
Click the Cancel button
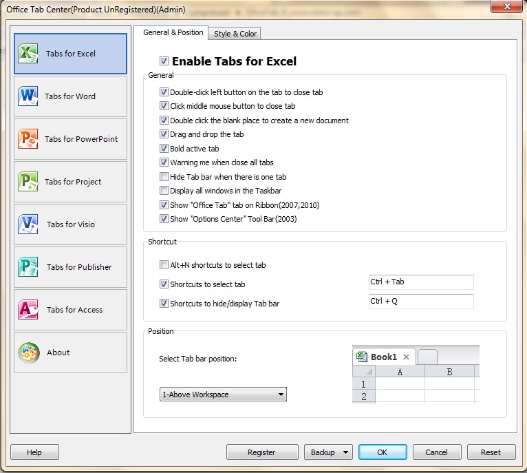click(x=437, y=452)
